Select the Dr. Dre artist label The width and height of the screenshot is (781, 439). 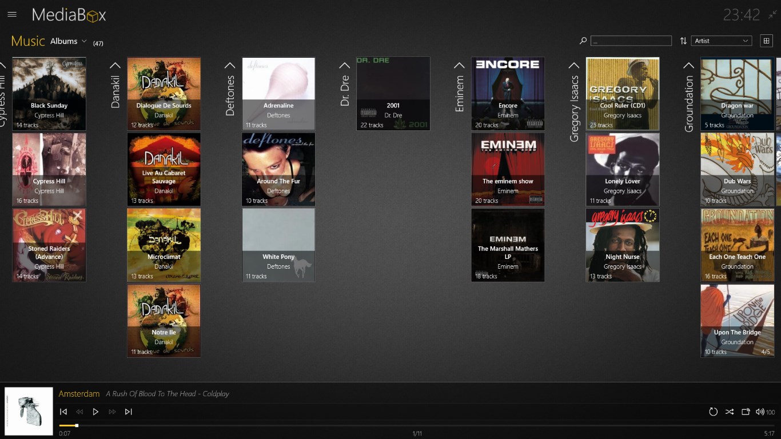(345, 91)
